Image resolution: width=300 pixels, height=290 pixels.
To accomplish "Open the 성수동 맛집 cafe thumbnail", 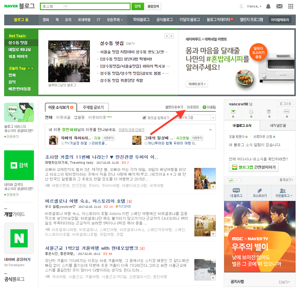I will (x=69, y=61).
